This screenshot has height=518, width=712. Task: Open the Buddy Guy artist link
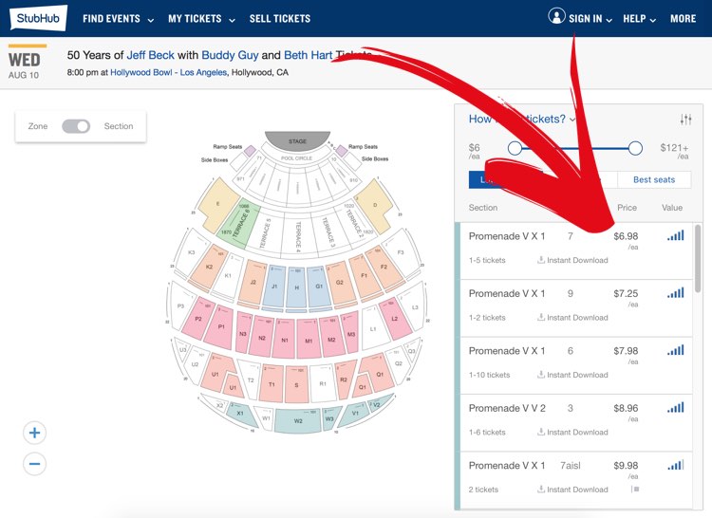(230, 55)
